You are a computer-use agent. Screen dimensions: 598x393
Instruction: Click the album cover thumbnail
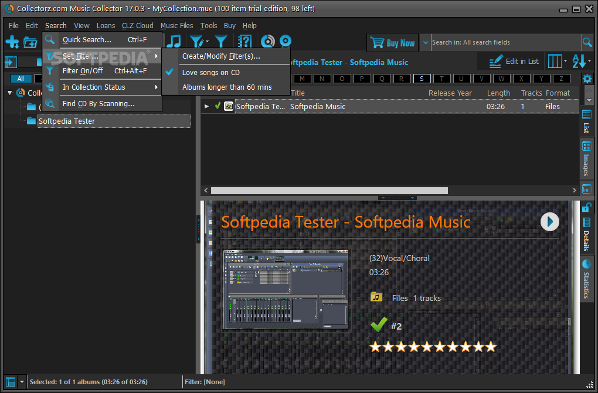[286, 290]
